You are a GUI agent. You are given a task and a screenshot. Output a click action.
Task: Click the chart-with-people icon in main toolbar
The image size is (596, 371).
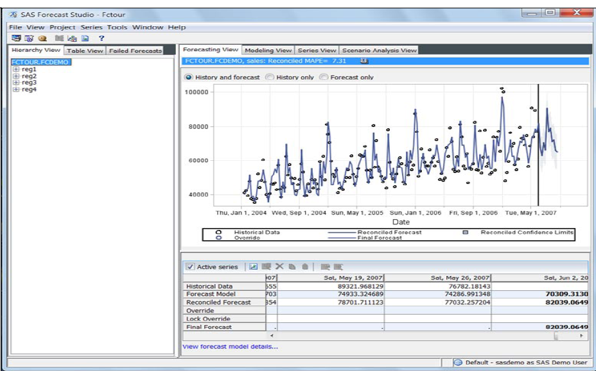72,38
